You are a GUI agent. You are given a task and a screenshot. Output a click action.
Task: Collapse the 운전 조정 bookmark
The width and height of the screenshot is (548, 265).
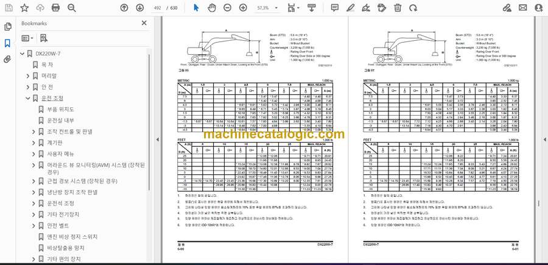pos(28,98)
